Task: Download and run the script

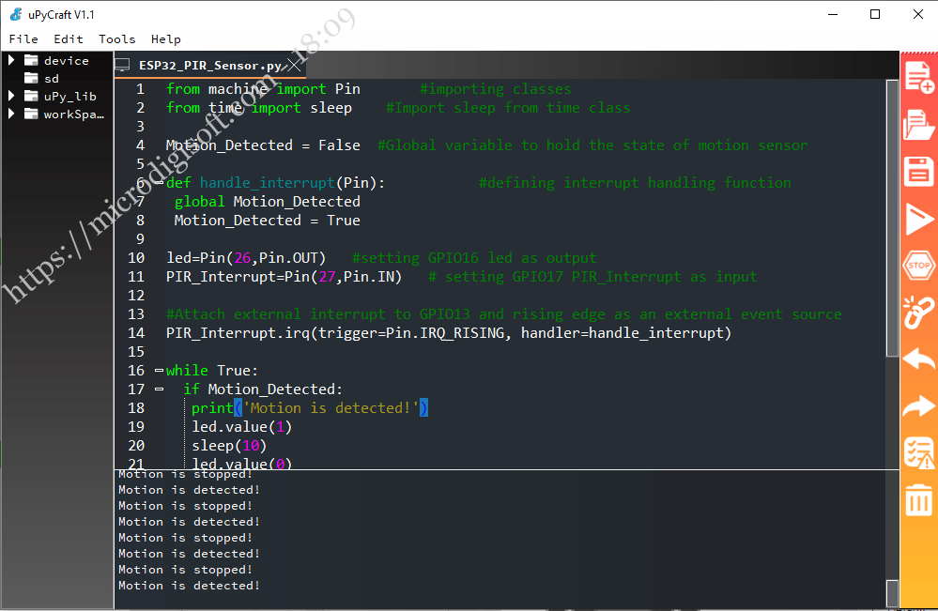Action: 918,218
